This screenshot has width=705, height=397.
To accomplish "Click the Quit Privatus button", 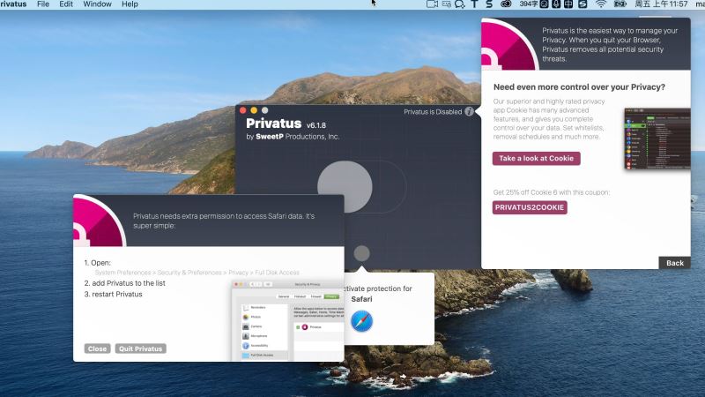I will coord(140,348).
